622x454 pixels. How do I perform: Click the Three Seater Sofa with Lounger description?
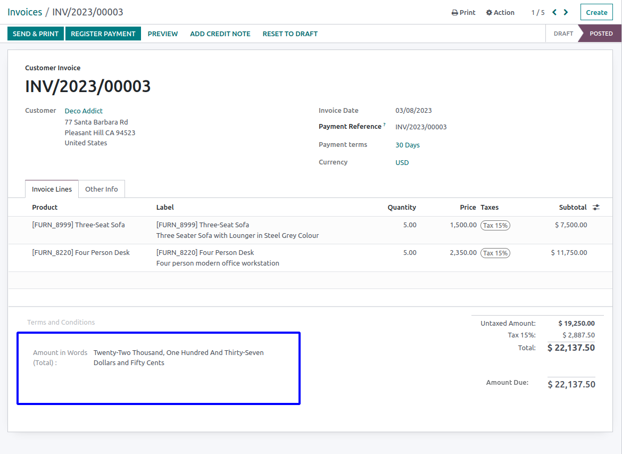238,235
